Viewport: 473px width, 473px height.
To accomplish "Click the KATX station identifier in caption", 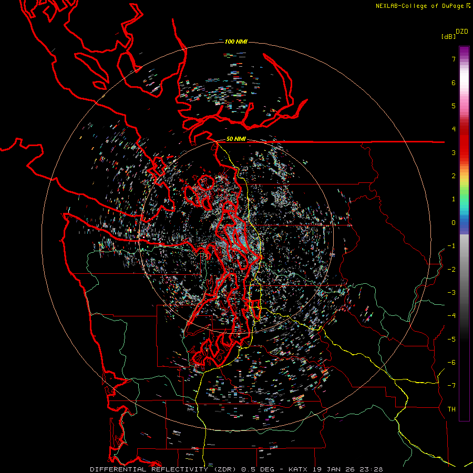I will tap(298, 469).
